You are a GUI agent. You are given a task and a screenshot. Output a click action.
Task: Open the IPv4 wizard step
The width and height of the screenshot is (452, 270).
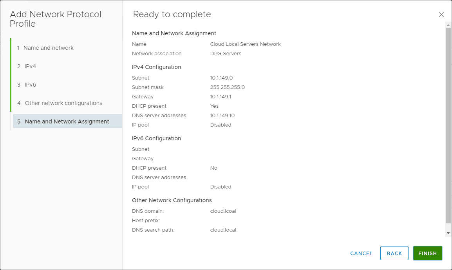tap(30, 66)
